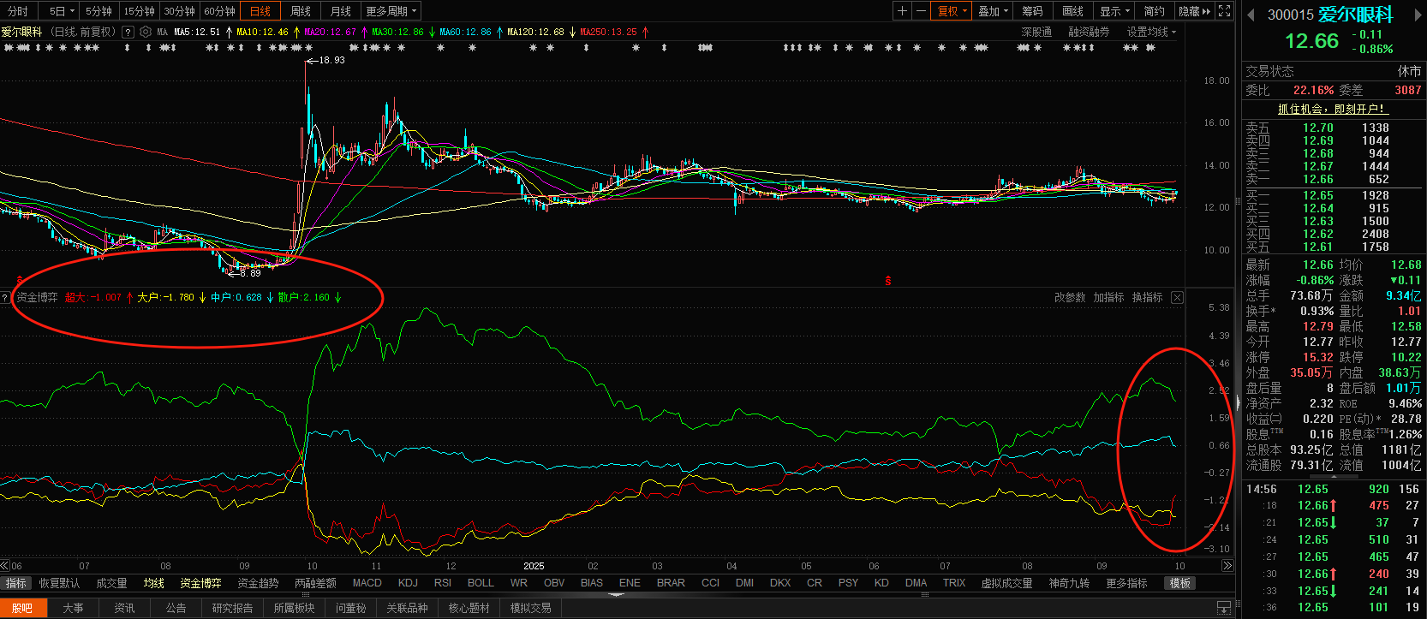Click the 改参数 button
This screenshot has width=1427, height=619.
[x=1069, y=297]
